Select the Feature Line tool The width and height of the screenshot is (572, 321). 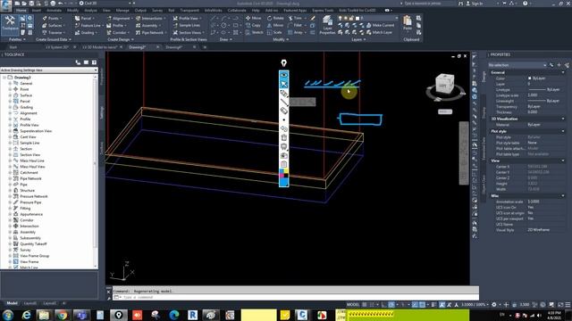89,26
